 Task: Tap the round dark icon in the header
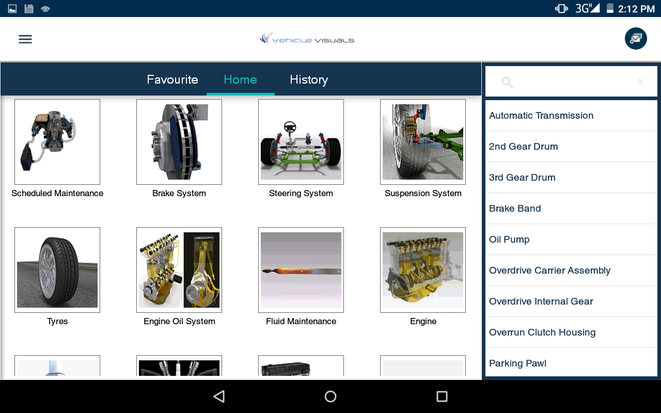tap(636, 39)
